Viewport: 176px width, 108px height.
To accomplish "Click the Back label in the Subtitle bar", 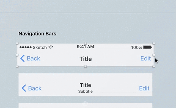I will (35, 88).
